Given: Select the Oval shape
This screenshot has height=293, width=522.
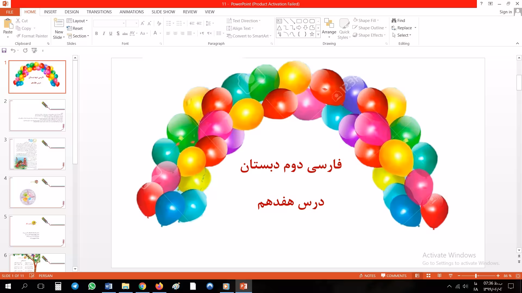Looking at the screenshot, I should [x=305, y=21].
